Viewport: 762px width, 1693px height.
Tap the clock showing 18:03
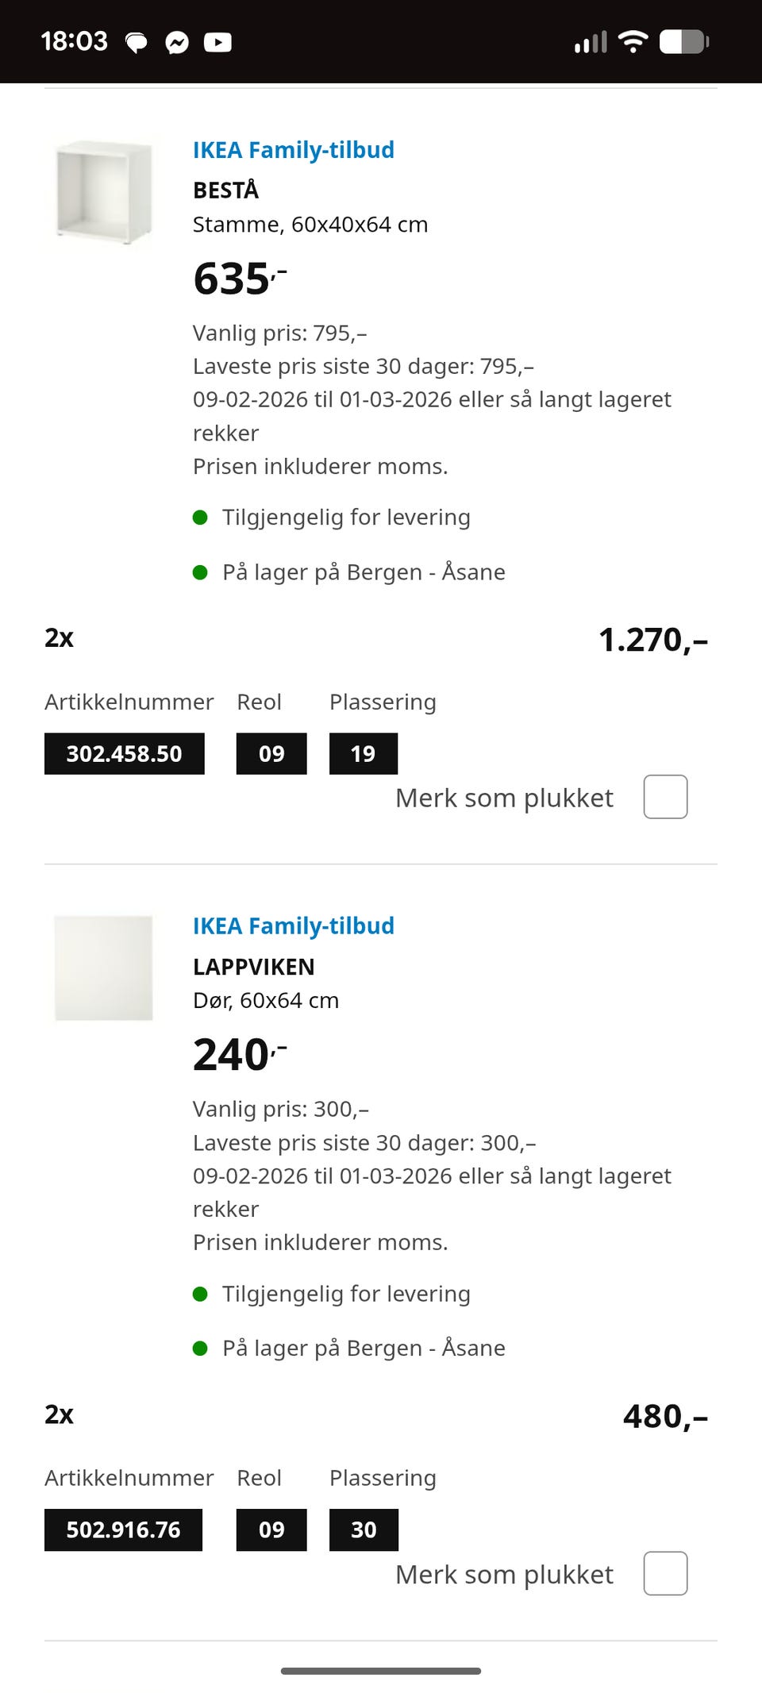pos(74,41)
